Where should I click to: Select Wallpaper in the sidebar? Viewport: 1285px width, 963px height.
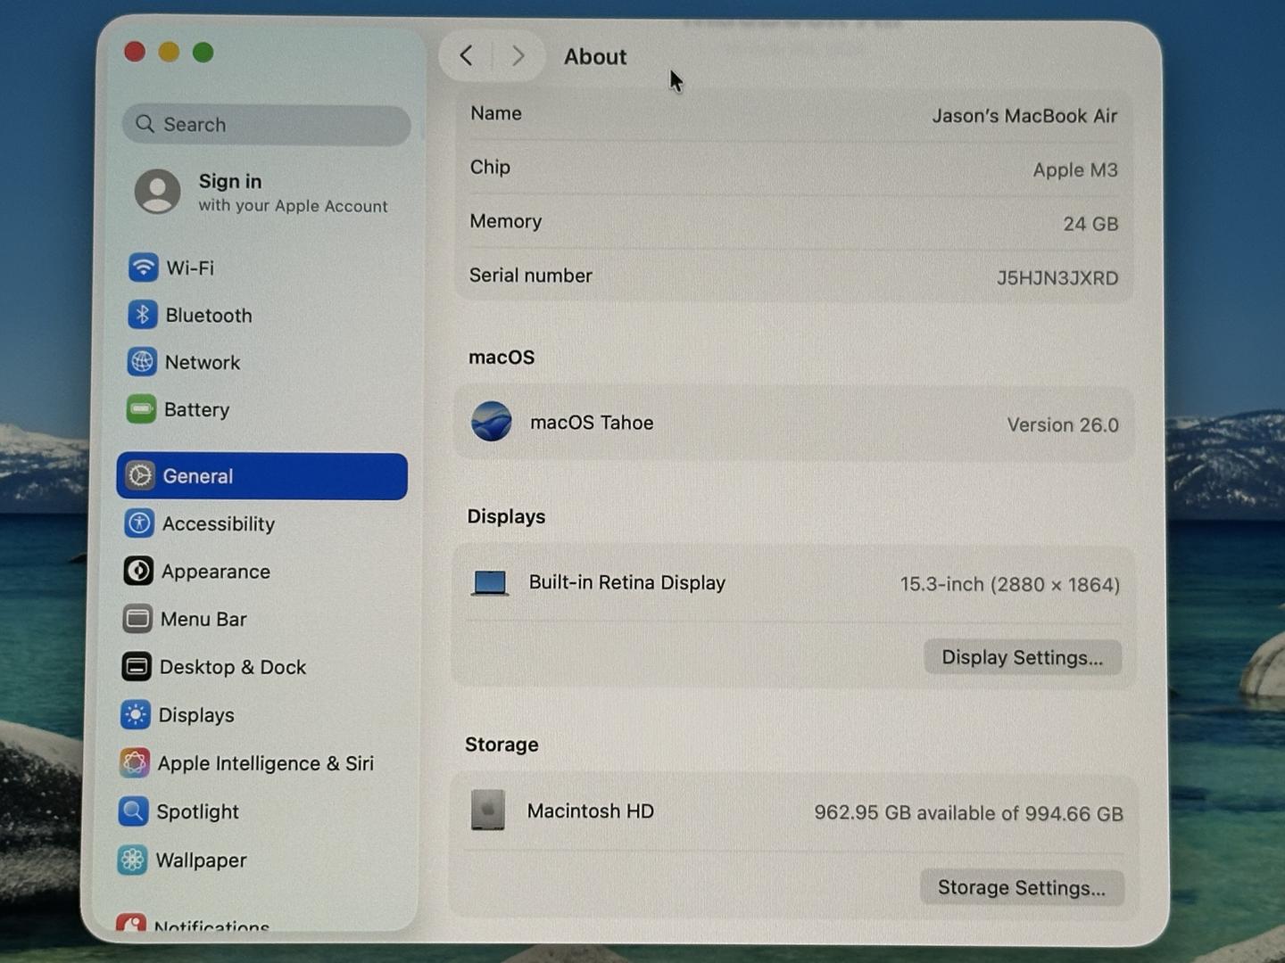(201, 860)
